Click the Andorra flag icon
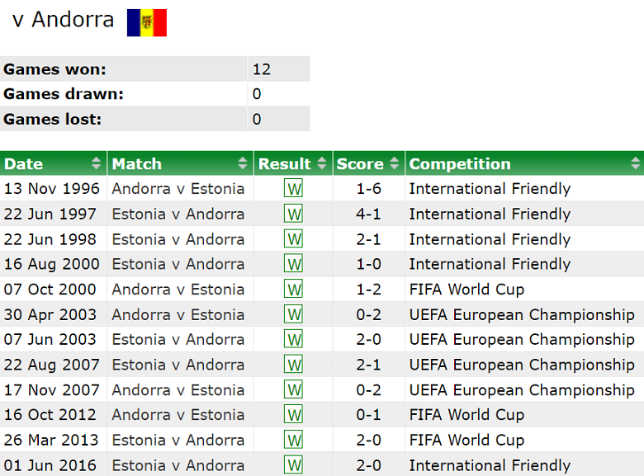The image size is (644, 476). coord(146,22)
